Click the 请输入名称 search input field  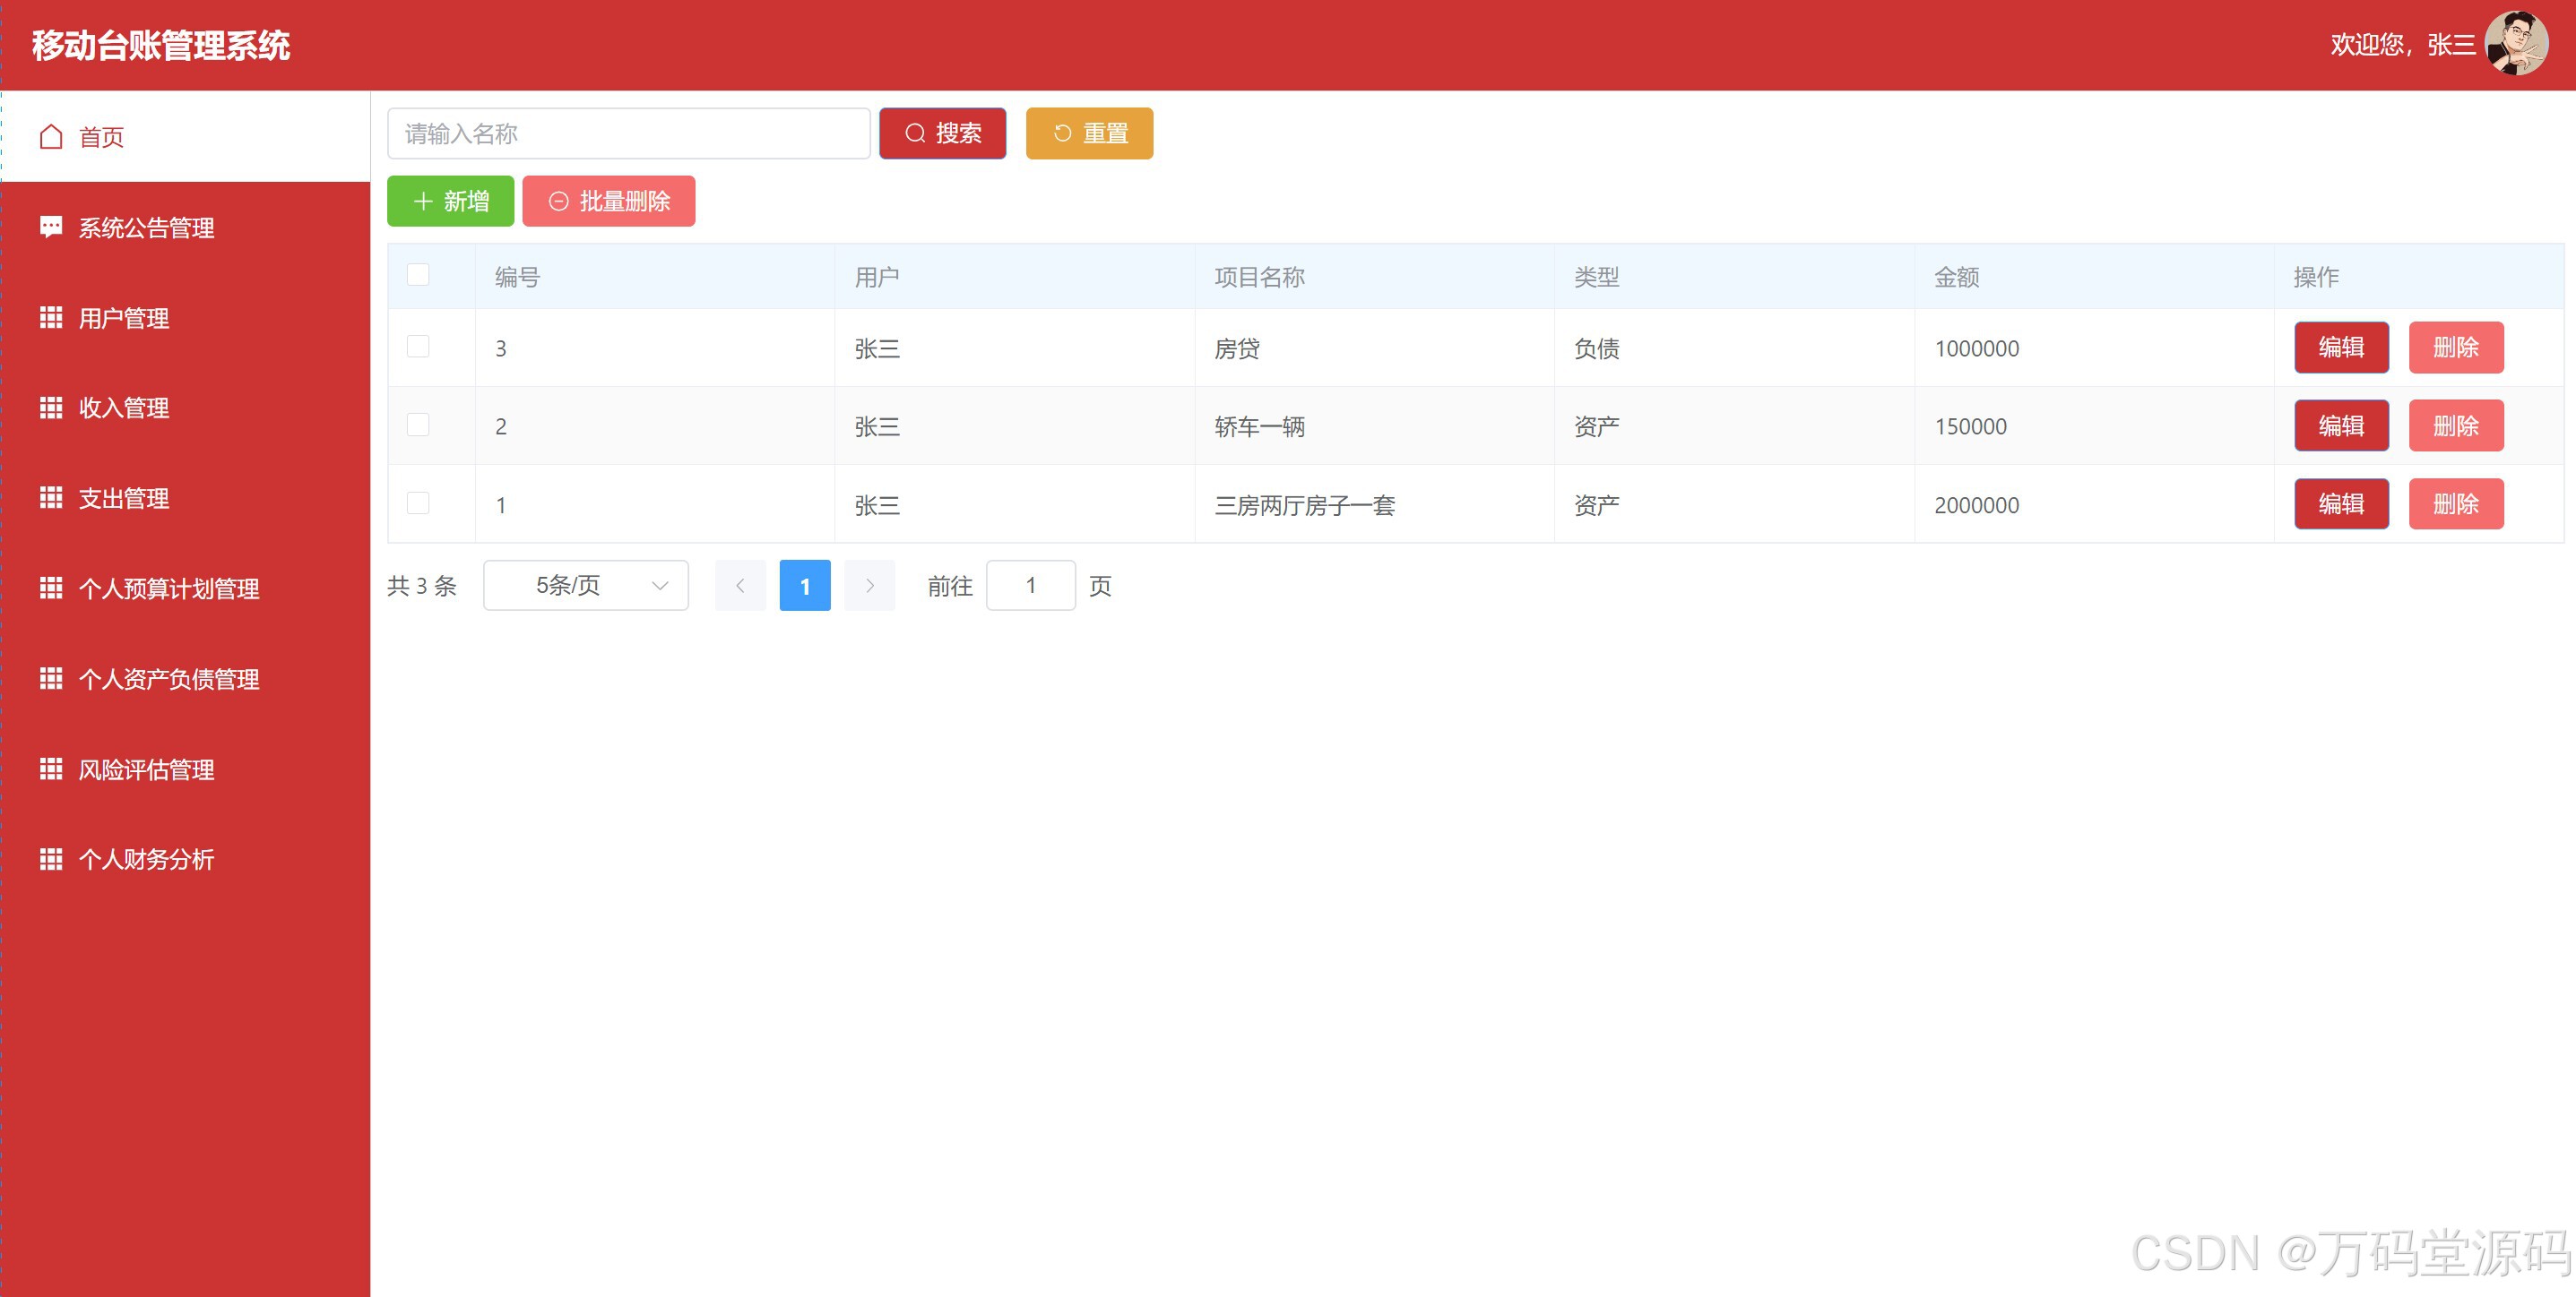pyautogui.click(x=628, y=133)
